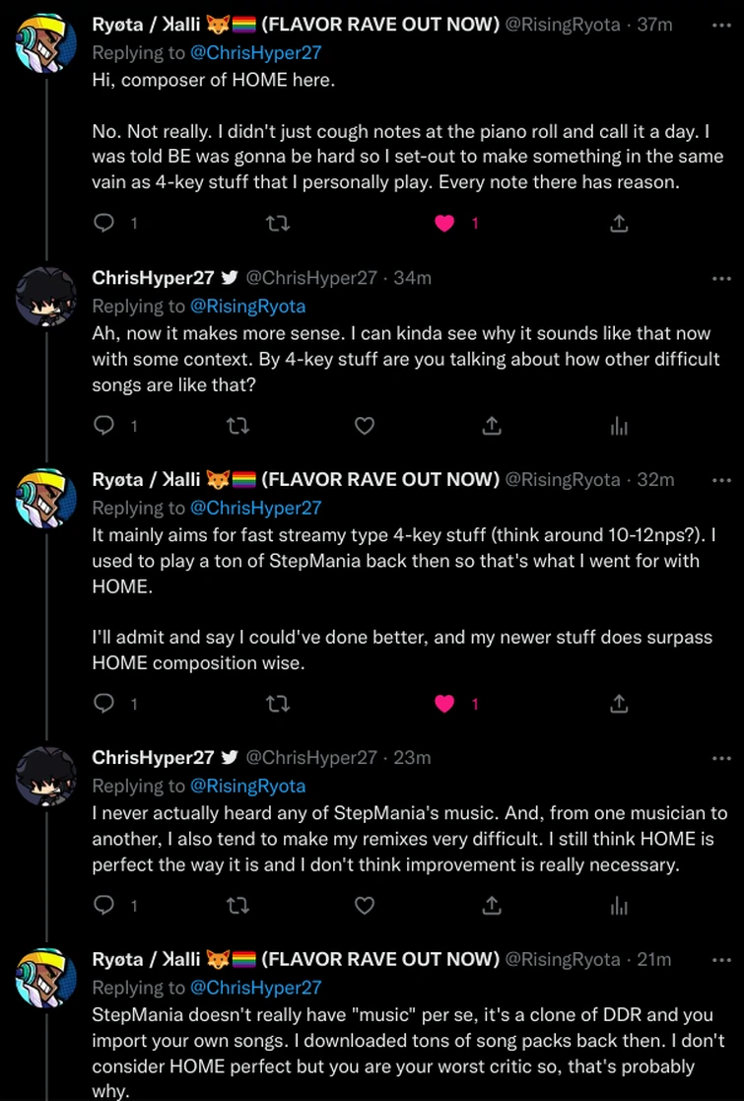Share ChrisHyper27's 23m tweet
The width and height of the screenshot is (744, 1101).
point(492,905)
